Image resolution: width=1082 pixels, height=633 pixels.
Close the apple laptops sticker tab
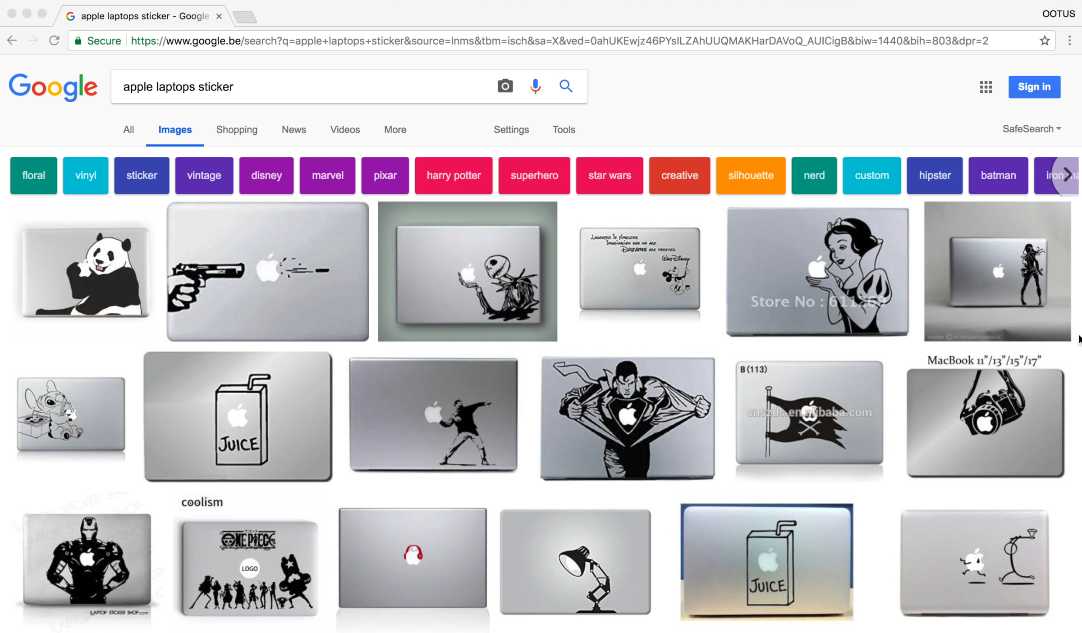(x=219, y=16)
